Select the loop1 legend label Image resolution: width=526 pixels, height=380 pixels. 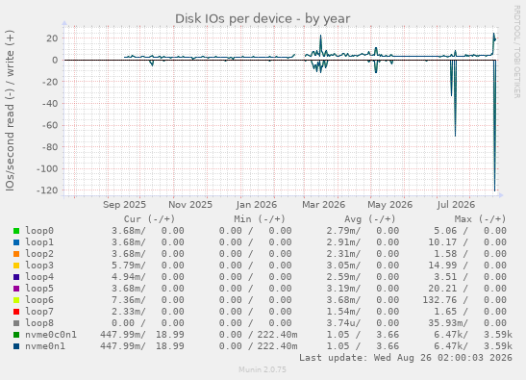[x=39, y=242]
